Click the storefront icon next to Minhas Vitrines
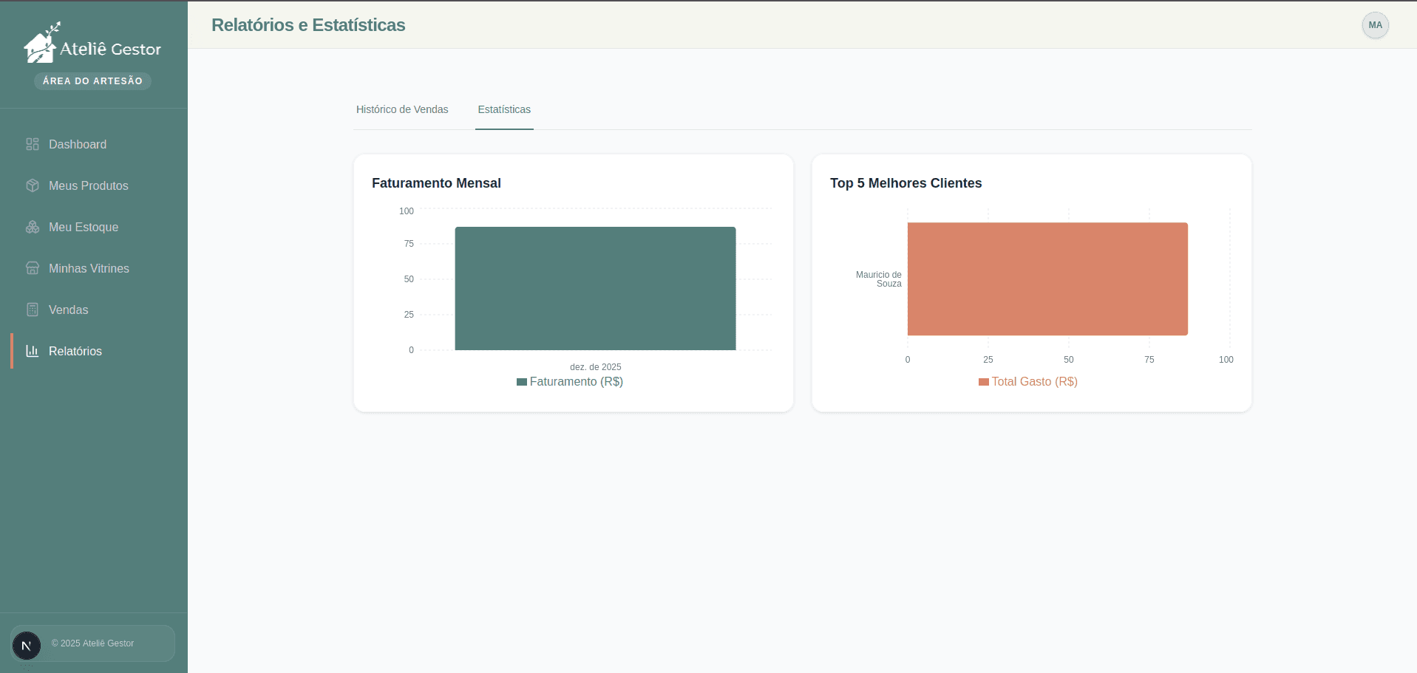This screenshot has height=673, width=1417. click(x=32, y=268)
